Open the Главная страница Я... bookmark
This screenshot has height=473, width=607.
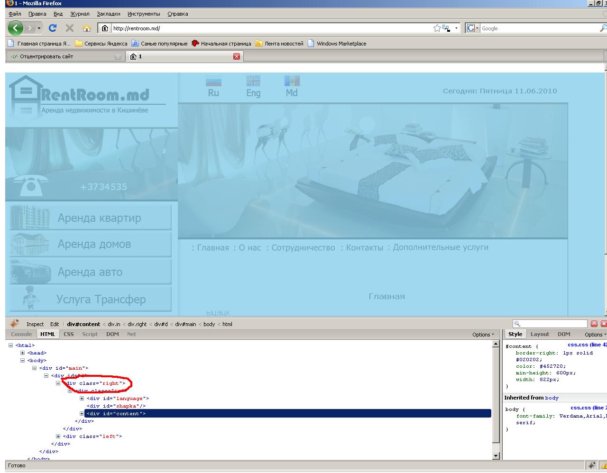(39, 44)
